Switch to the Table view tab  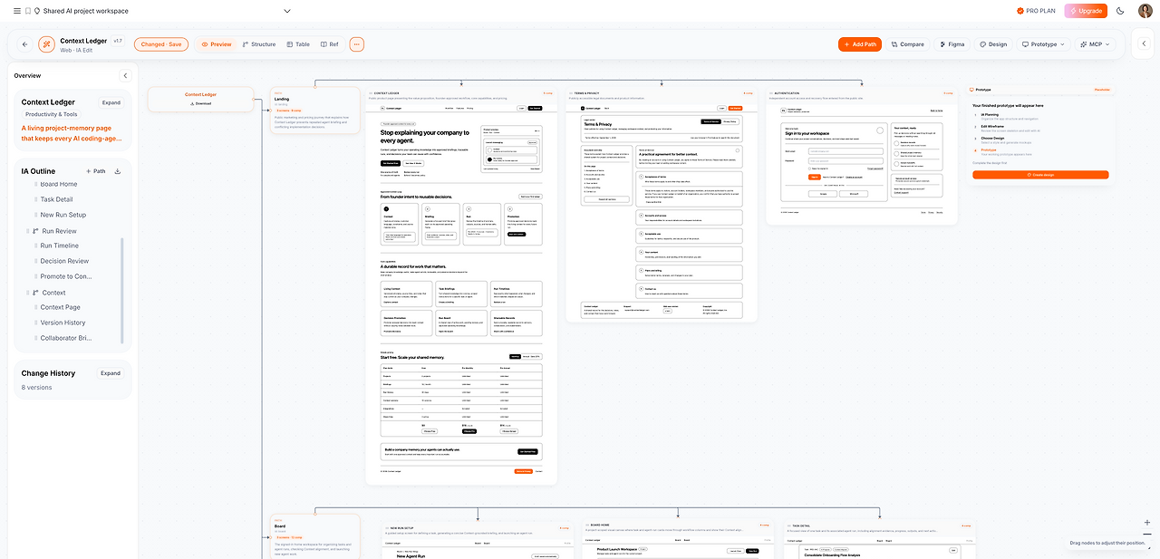[x=297, y=44]
